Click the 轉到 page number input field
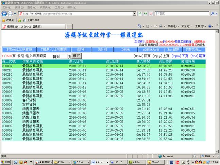Viewport: 220px width, 165px height. point(64,56)
